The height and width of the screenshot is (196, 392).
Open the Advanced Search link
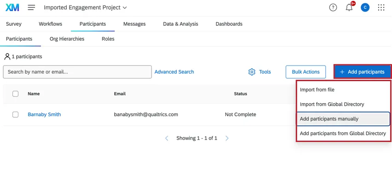[x=174, y=72]
